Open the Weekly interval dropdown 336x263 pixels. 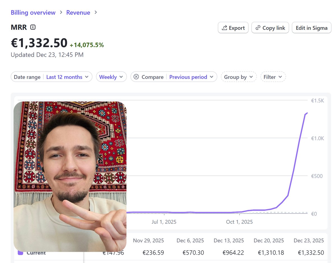111,77
